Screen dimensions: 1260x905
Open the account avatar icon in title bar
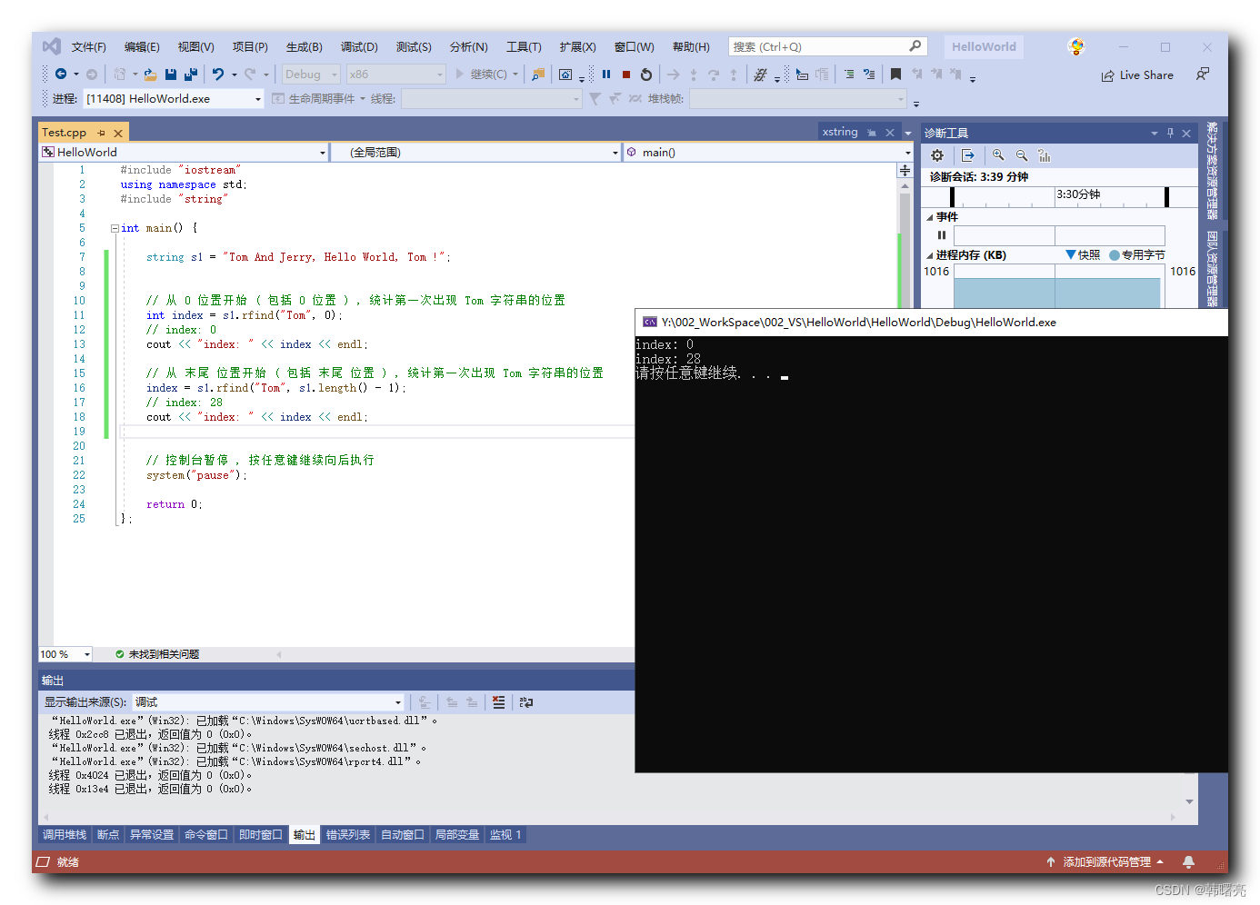click(x=1076, y=46)
